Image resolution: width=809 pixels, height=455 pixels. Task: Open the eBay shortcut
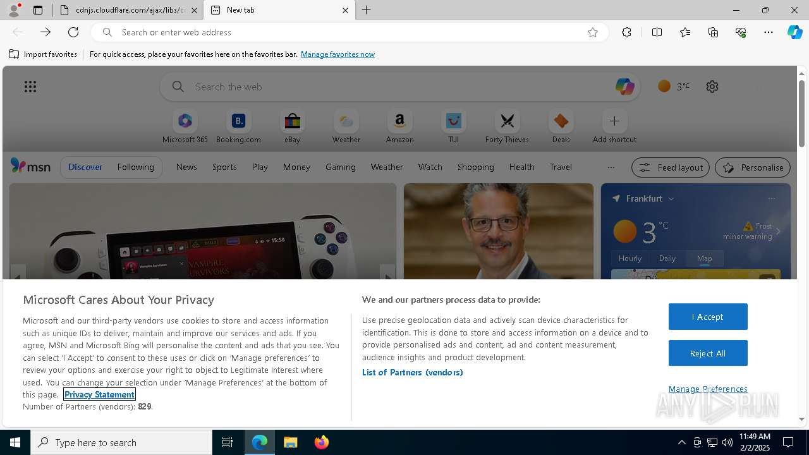(x=292, y=127)
